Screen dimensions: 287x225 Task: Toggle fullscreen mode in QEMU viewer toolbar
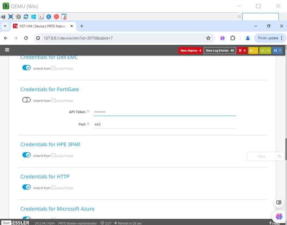[x=11, y=17]
